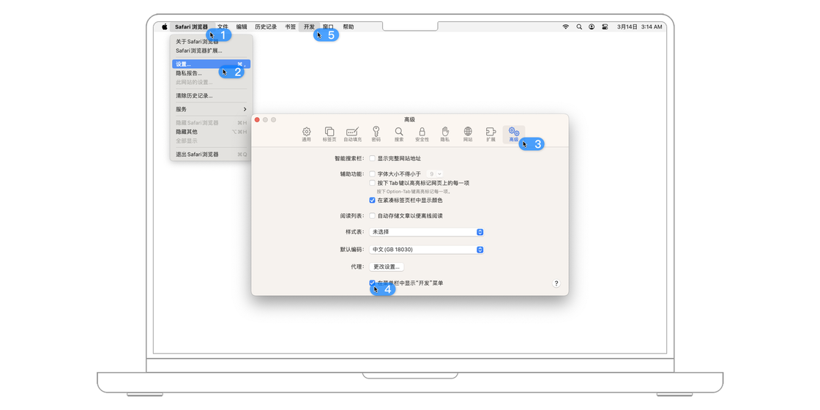Open the 扩展 (Extensions) puzzle icon
Image resolution: width=820 pixels, height=410 pixels.
[491, 133]
